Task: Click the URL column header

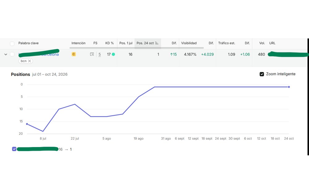Action: tap(272, 43)
